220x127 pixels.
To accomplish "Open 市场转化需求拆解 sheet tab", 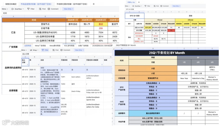I will (x=72, y=4).
